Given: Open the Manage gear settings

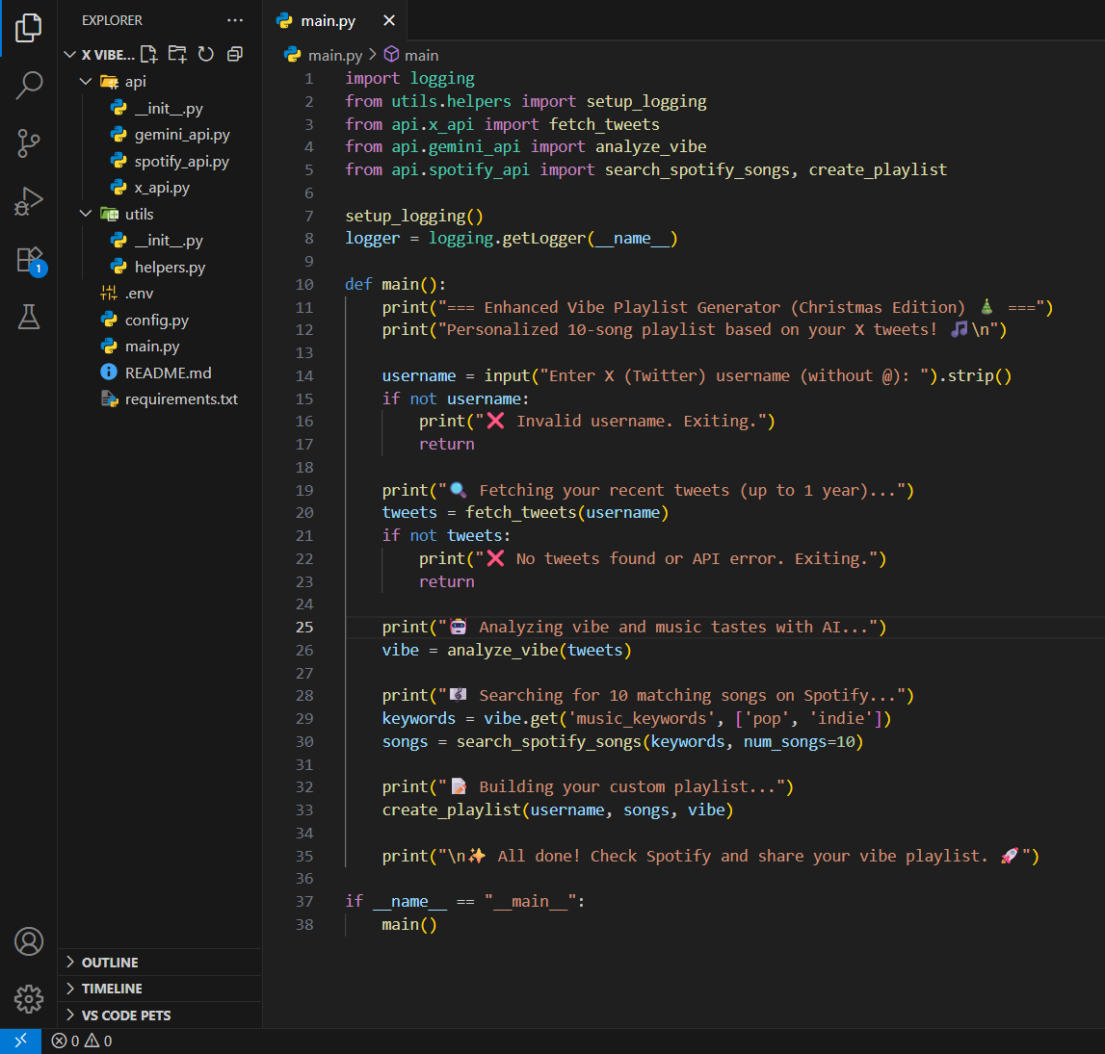Looking at the screenshot, I should 29,998.
